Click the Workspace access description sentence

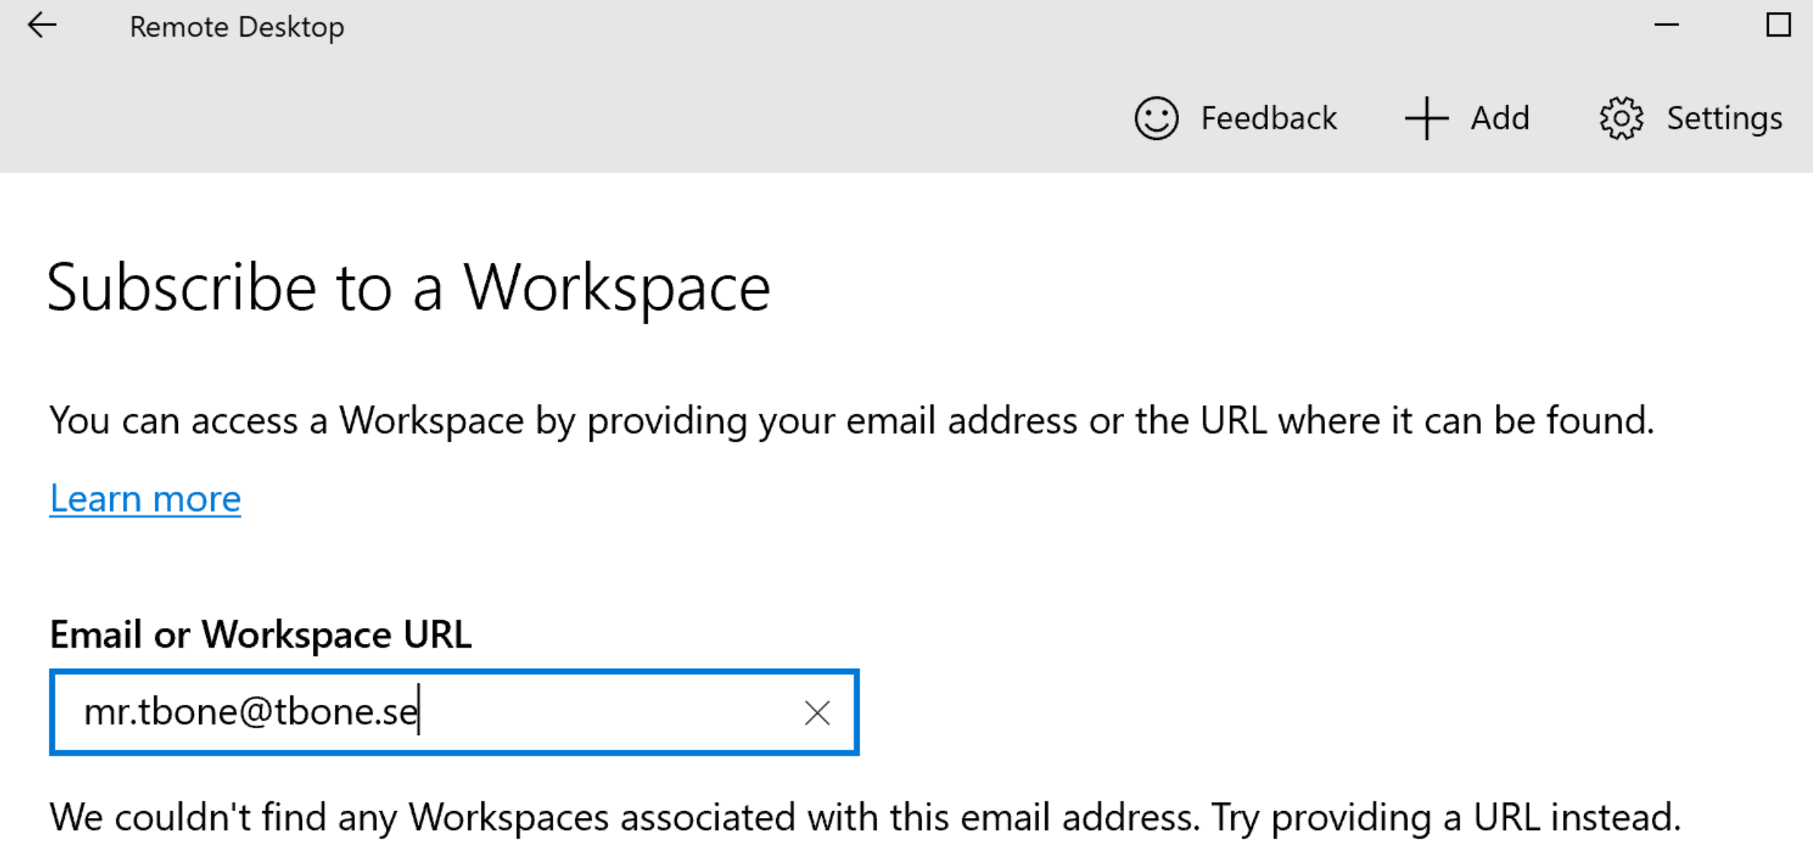[x=851, y=420]
